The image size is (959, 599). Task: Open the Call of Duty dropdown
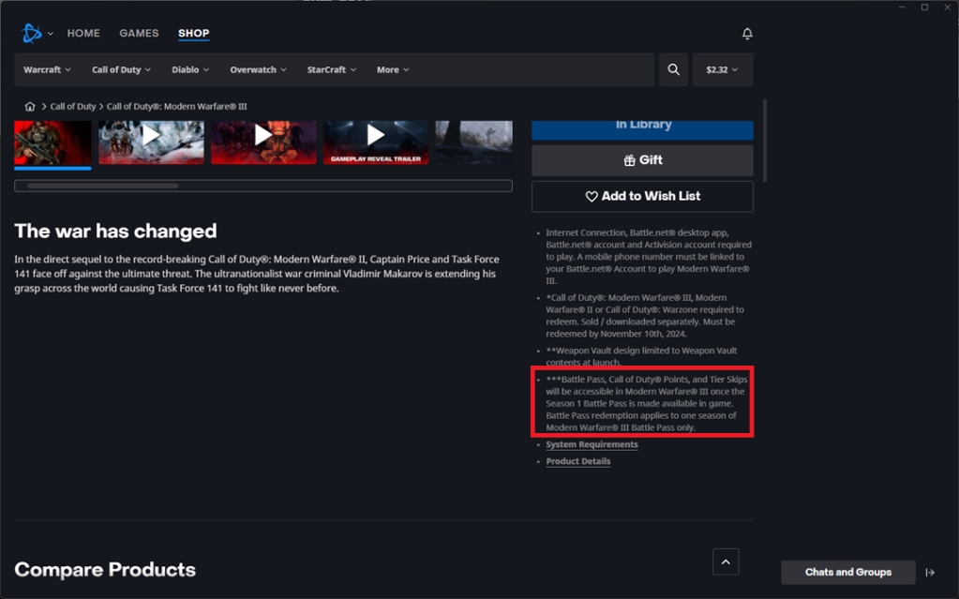tap(121, 70)
